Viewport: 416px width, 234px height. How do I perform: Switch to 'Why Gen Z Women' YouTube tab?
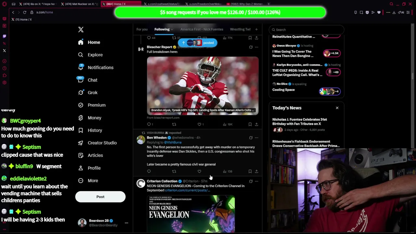245,4
